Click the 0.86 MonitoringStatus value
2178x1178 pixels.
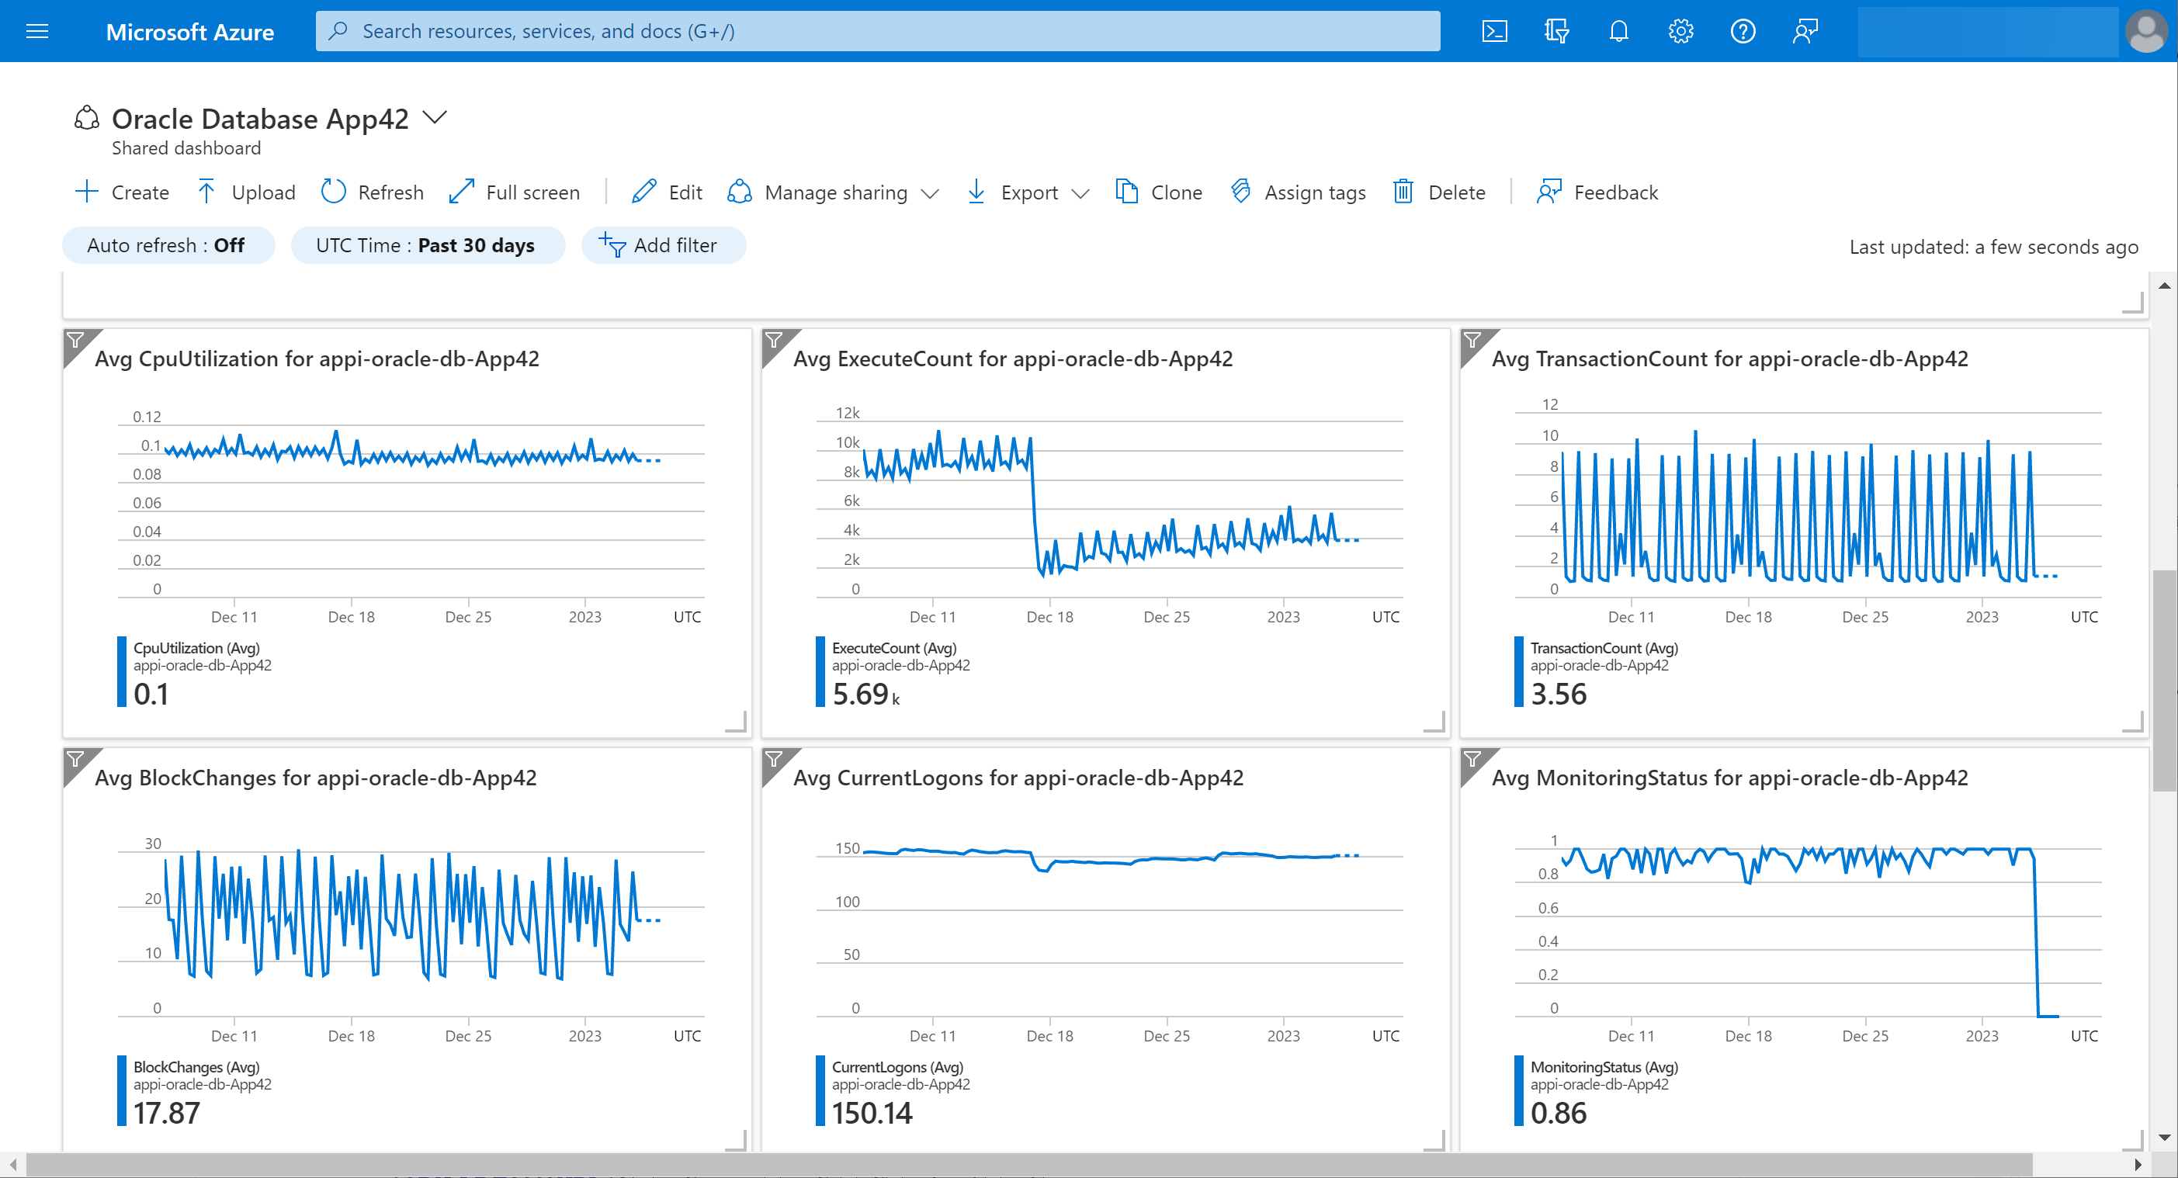point(1559,1113)
